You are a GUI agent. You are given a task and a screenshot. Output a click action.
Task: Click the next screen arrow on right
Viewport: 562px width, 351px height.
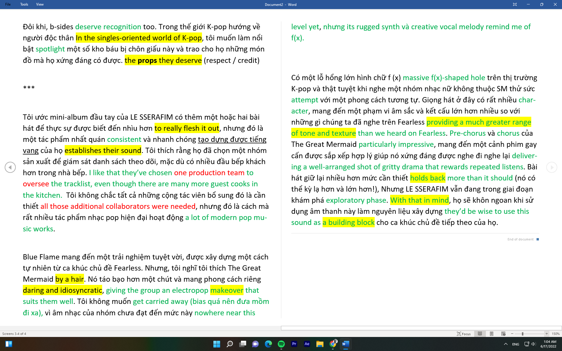[551, 167]
